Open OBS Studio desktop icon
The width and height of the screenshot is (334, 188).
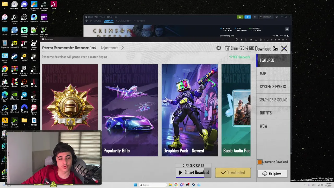(24, 18)
